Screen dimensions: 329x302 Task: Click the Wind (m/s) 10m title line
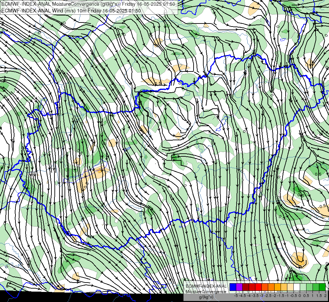coord(71,11)
